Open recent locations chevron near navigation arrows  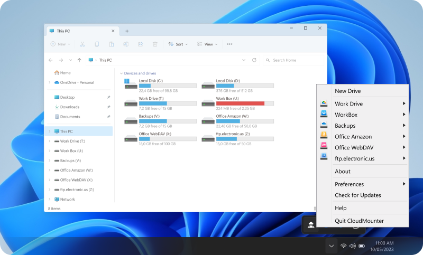click(70, 60)
